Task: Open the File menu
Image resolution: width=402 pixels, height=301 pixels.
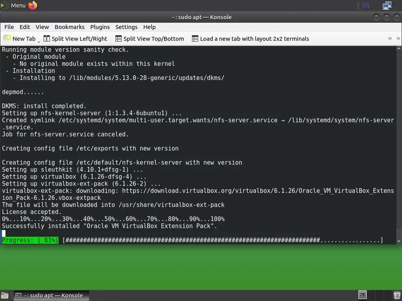Action: pyautogui.click(x=9, y=27)
